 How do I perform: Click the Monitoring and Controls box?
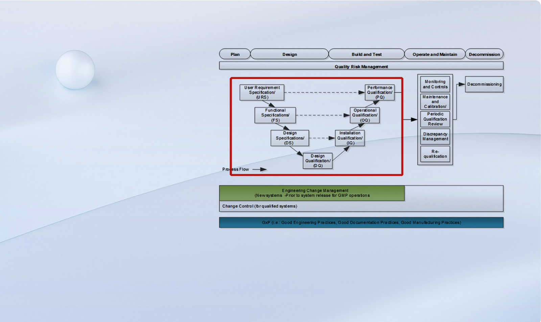click(435, 84)
